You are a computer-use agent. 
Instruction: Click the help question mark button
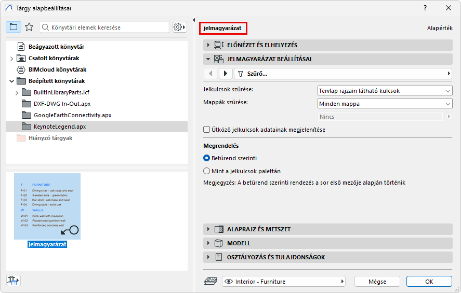click(x=425, y=8)
